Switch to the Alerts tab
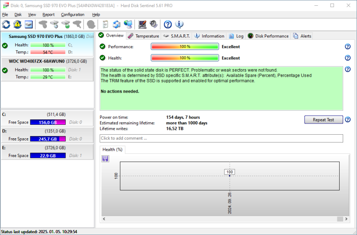Image resolution: width=357 pixels, height=235 pixels. pyautogui.click(x=302, y=36)
